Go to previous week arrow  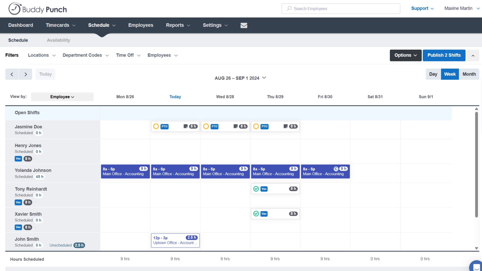(x=12, y=74)
